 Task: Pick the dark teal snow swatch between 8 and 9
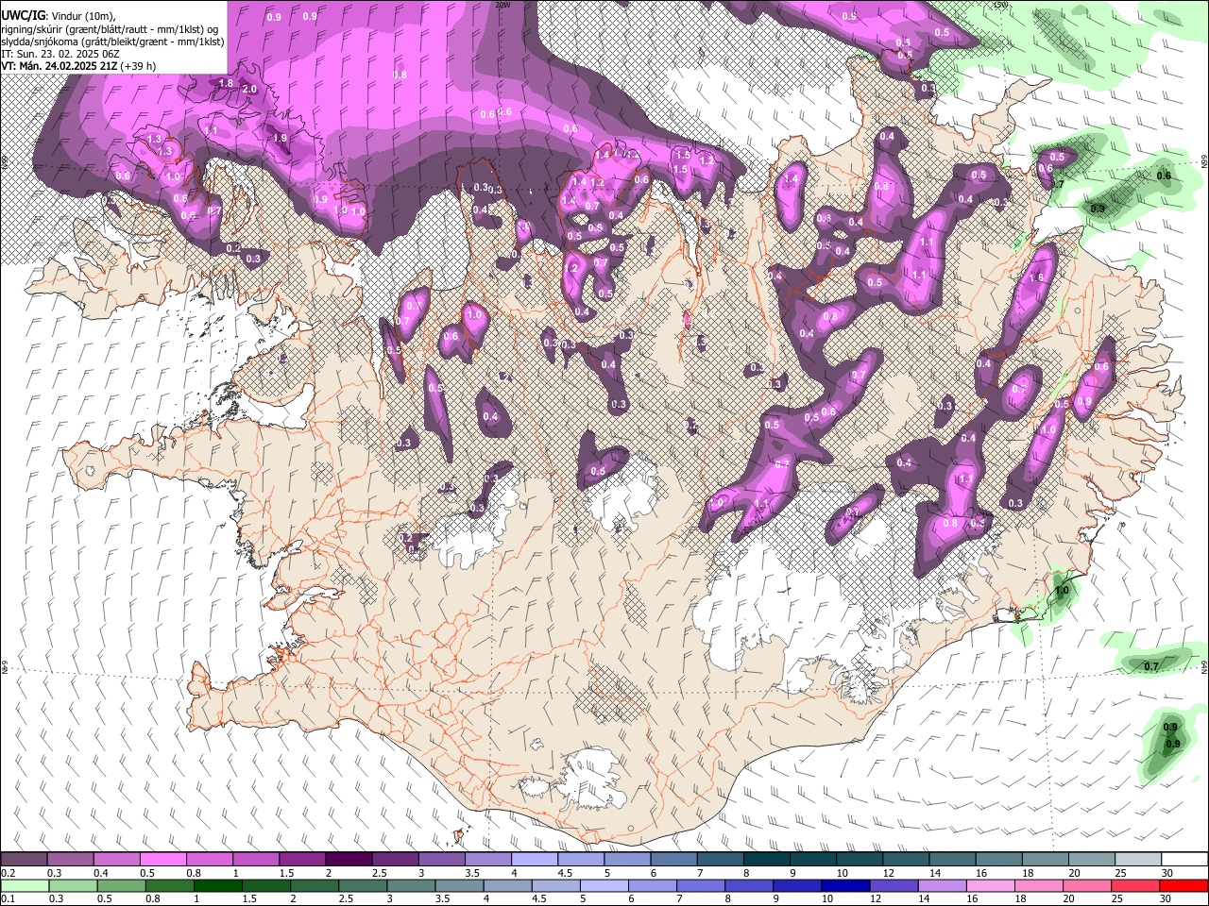[765, 859]
